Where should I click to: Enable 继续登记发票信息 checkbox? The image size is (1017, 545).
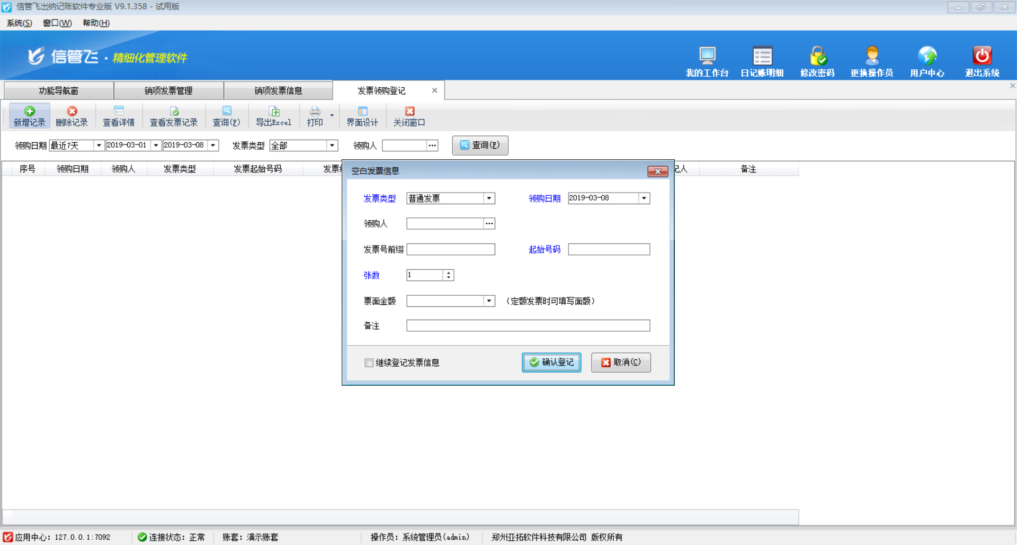(x=369, y=362)
